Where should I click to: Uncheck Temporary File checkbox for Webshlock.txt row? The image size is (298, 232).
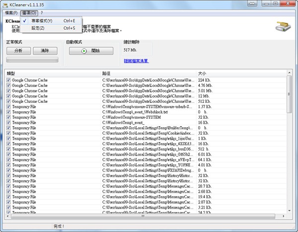coord(8,112)
